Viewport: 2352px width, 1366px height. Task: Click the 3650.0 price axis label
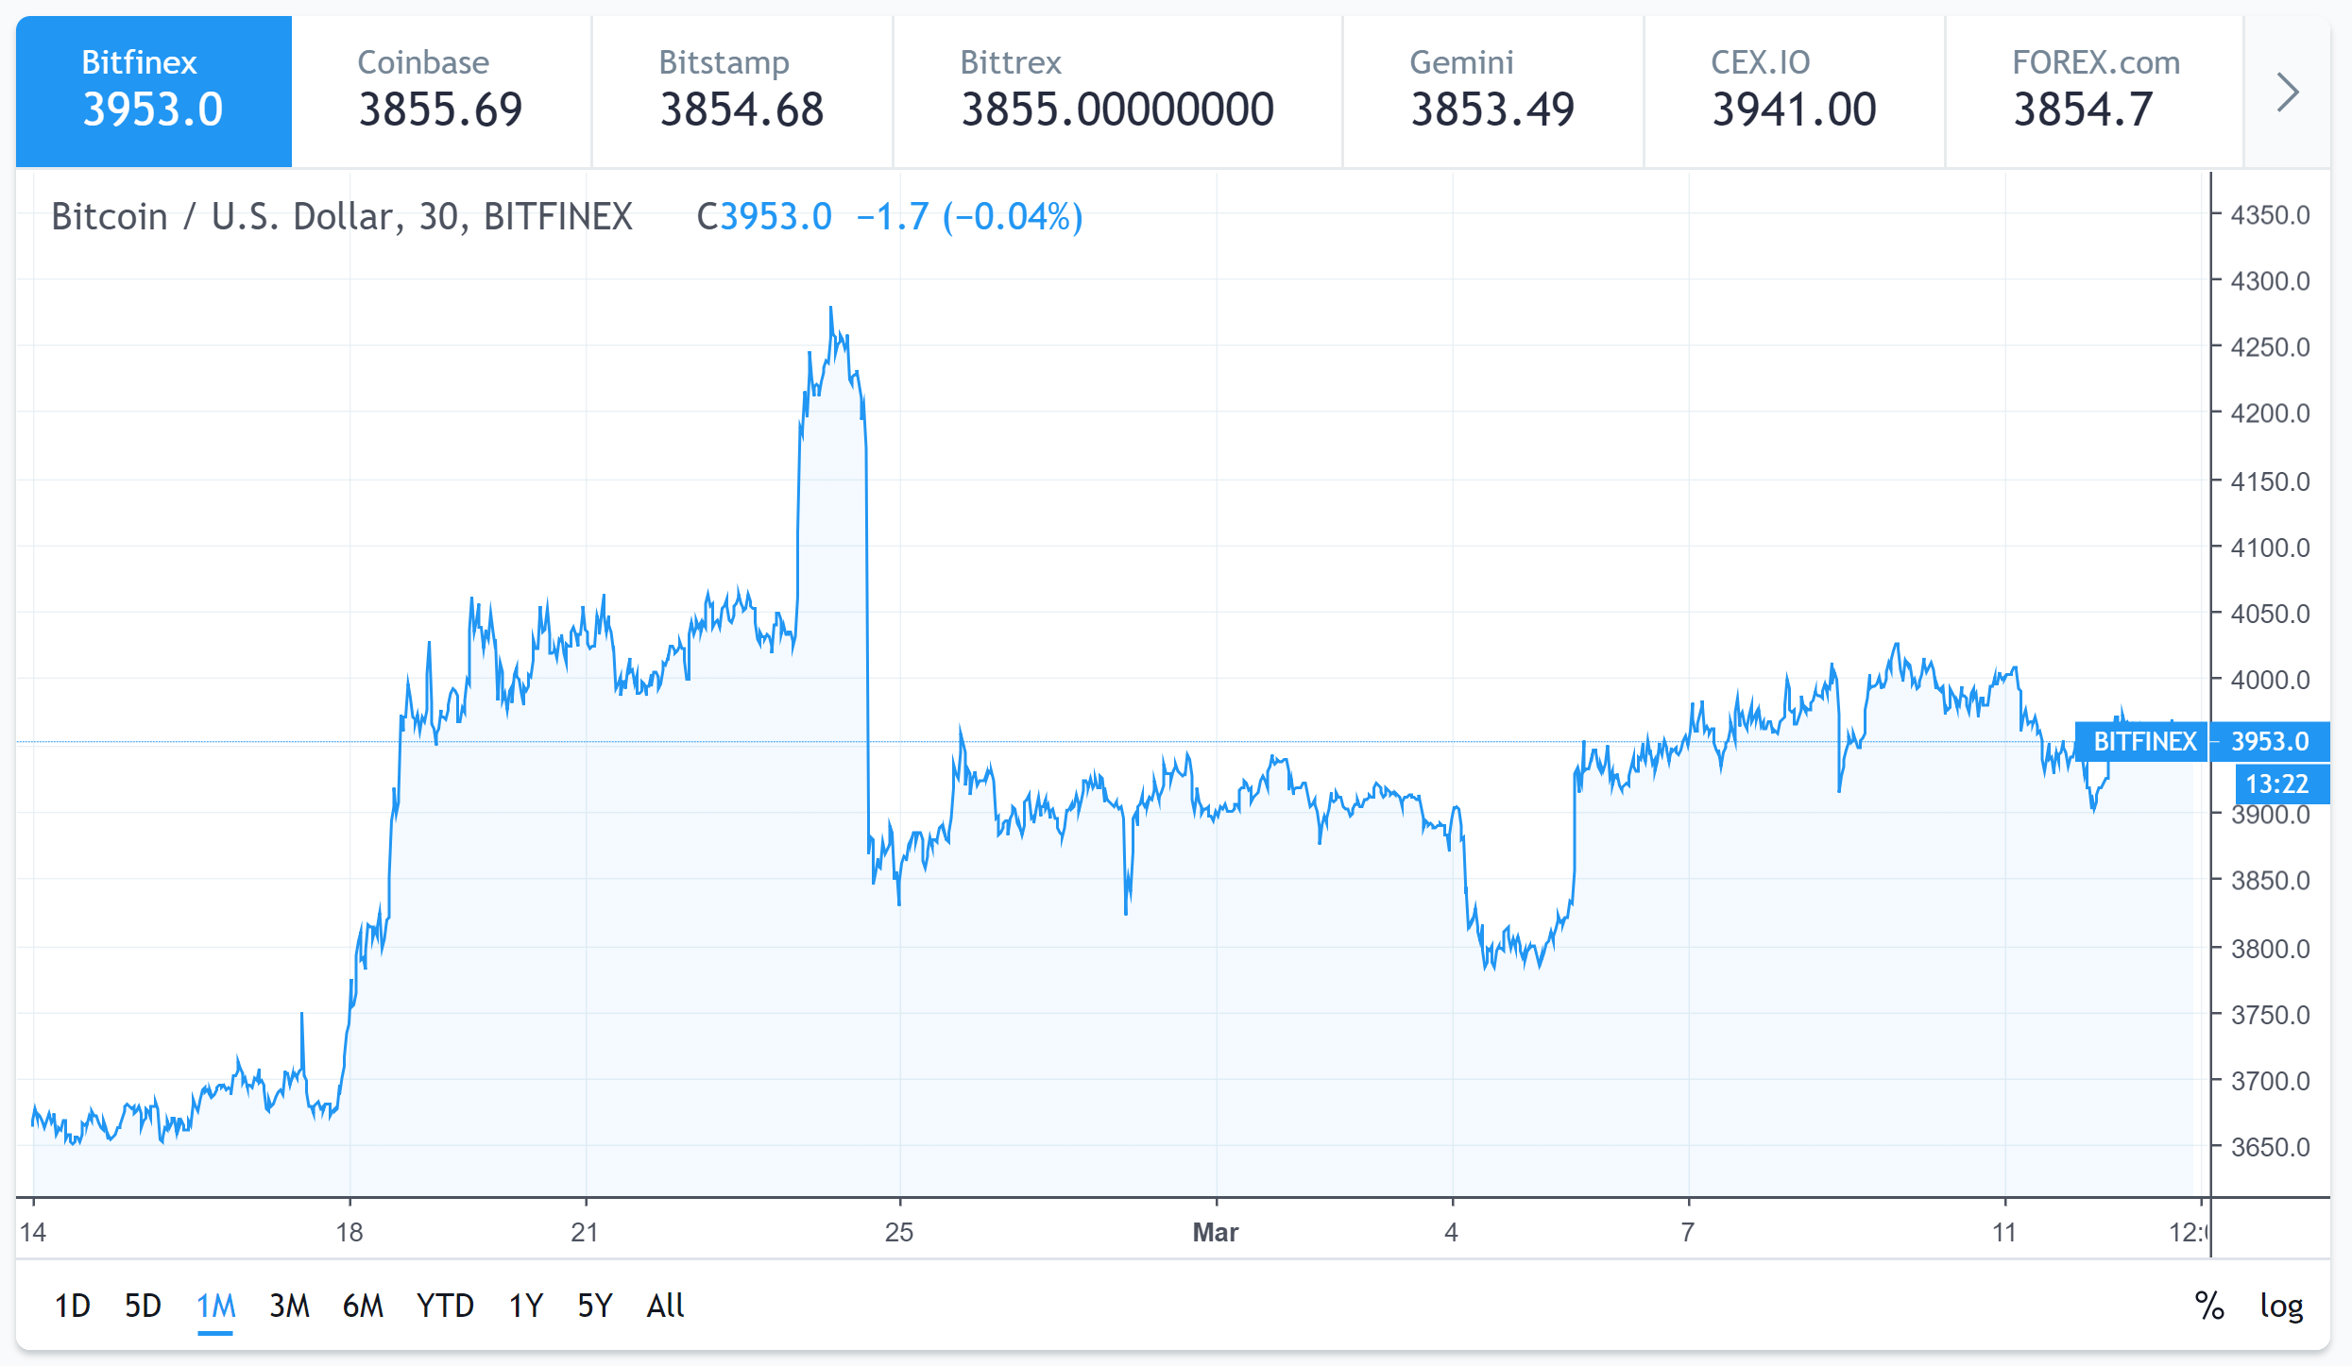click(2270, 1147)
